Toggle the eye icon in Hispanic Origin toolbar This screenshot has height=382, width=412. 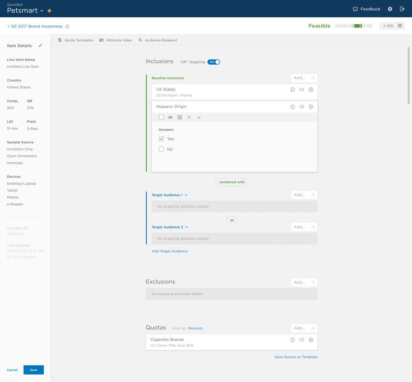(170, 117)
